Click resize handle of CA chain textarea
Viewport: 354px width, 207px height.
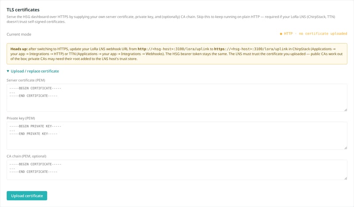(x=346, y=178)
